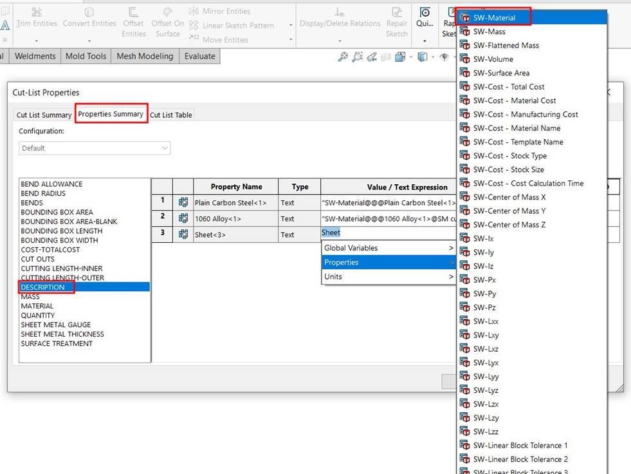Expand the Units submenu

coord(388,277)
